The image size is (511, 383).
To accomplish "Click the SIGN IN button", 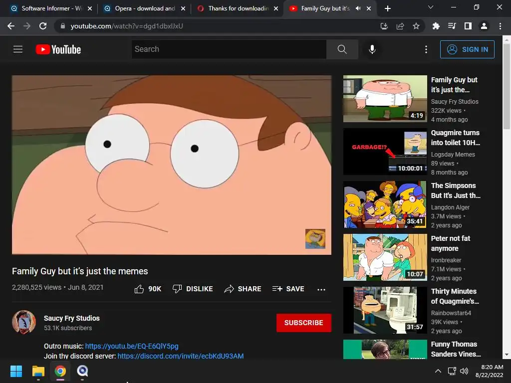I will point(467,49).
